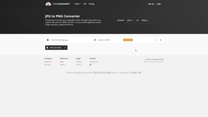Open the Status footer link
Viewport: 208px width, 117px height.
pos(62,65)
